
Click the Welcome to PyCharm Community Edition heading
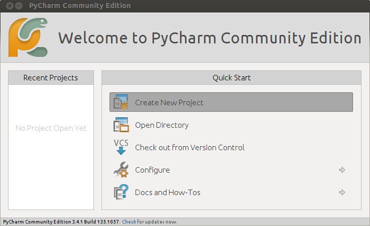[210, 38]
